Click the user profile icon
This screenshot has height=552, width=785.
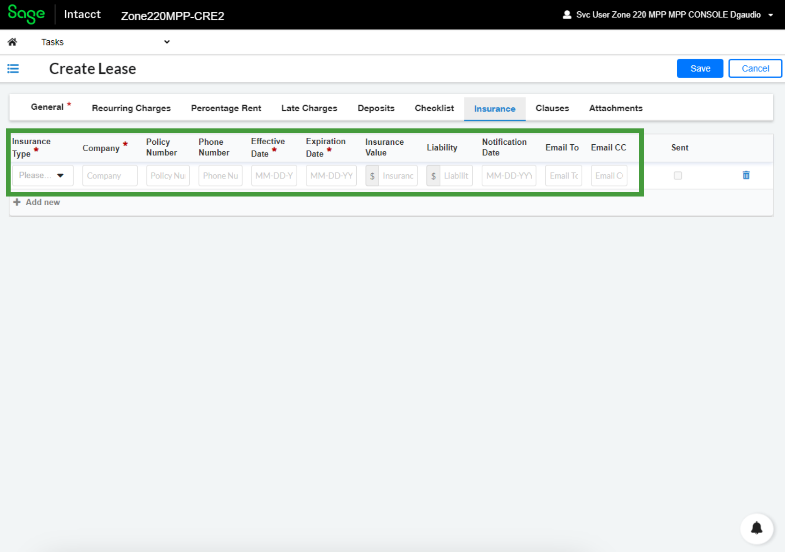[566, 15]
